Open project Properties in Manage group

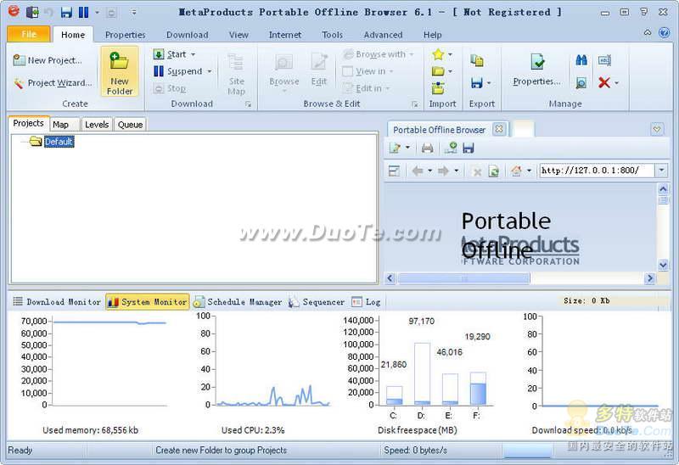[536, 70]
